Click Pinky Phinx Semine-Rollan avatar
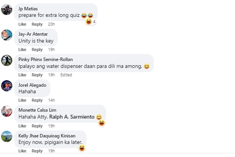235x157 pixels. (7, 60)
